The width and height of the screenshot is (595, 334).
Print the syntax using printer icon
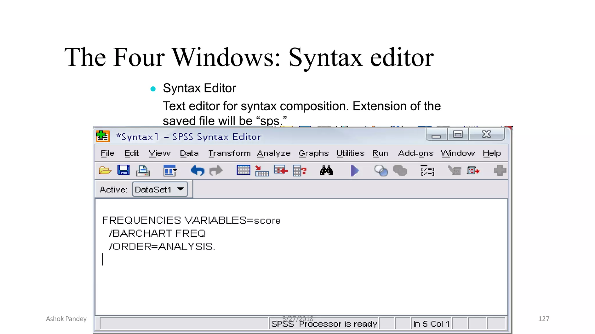click(x=143, y=171)
